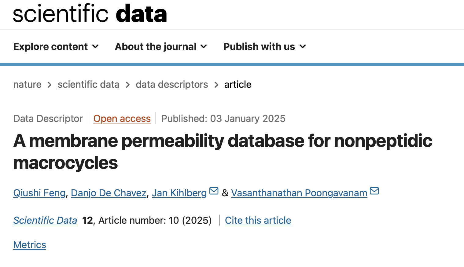
Task: Click the scientific data journal logo
Action: point(90,14)
